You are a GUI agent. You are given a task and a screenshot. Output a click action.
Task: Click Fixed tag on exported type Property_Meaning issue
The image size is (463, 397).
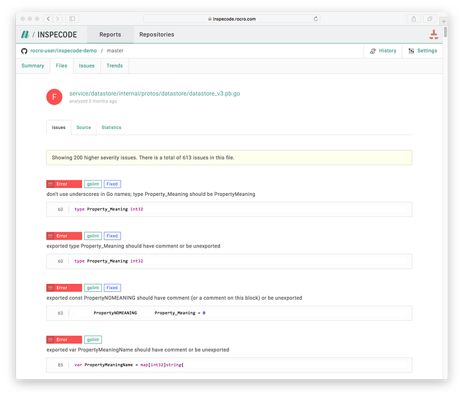tap(112, 236)
